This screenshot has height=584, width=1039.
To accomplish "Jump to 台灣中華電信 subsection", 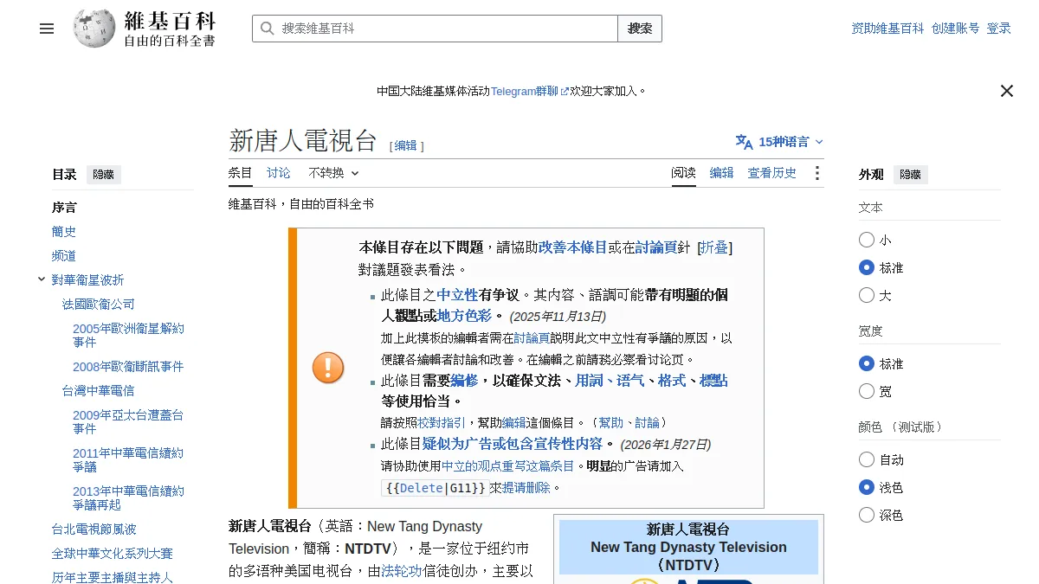I will point(99,391).
